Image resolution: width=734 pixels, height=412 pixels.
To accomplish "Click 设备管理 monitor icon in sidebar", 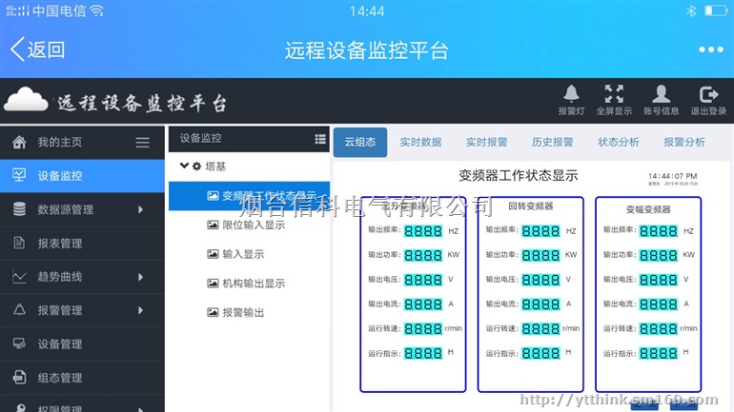I will (19, 344).
